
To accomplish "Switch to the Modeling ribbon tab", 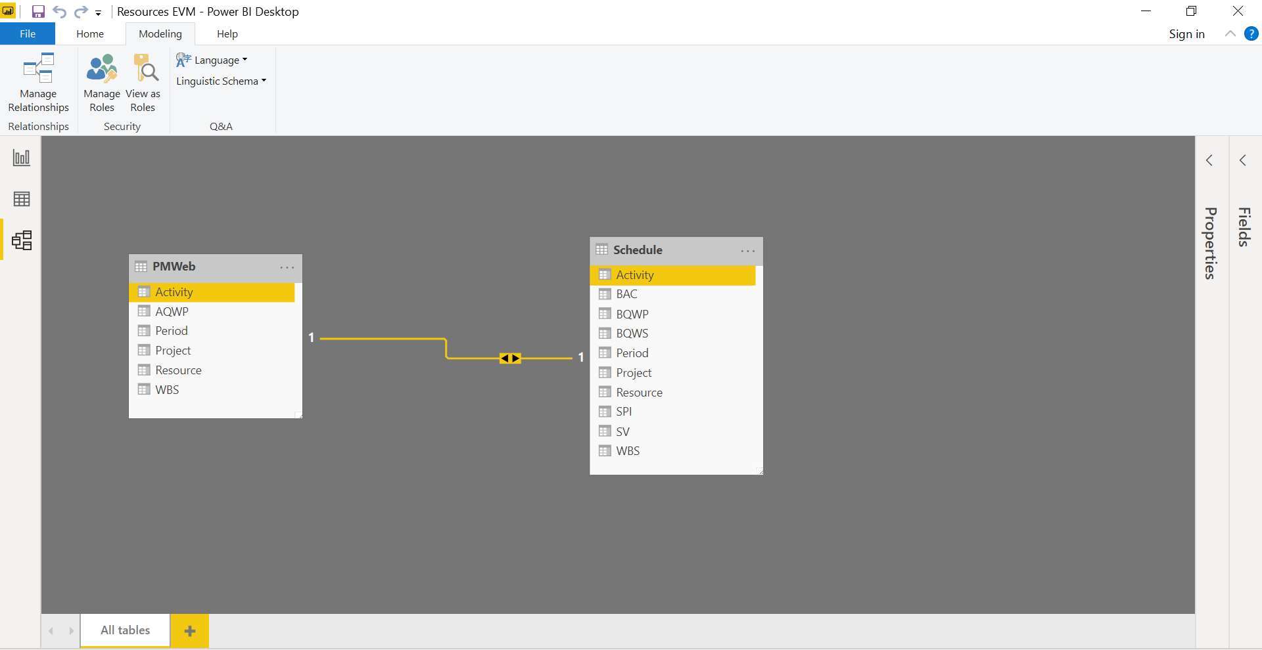I will [160, 33].
